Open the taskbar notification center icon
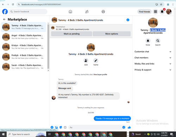This screenshot has width=176, height=137. [x=172, y=134]
